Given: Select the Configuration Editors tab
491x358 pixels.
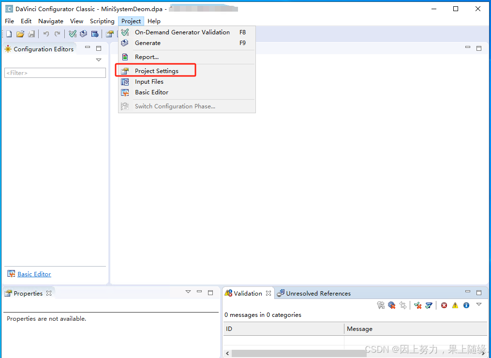Looking at the screenshot, I should [x=40, y=49].
